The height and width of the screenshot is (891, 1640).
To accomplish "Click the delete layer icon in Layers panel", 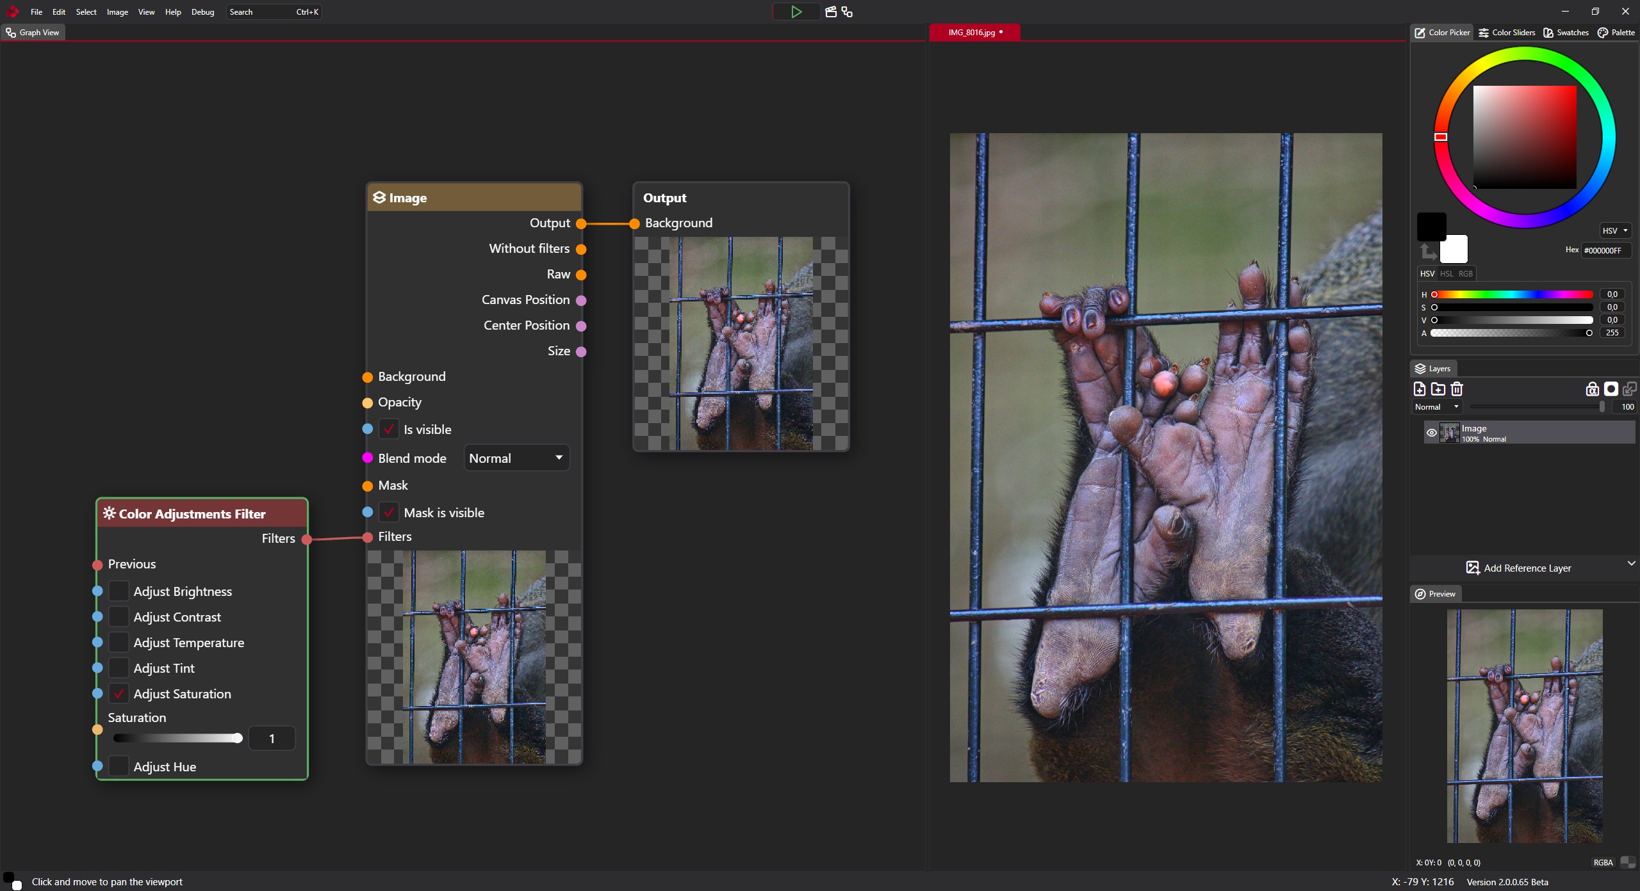I will tap(1457, 387).
